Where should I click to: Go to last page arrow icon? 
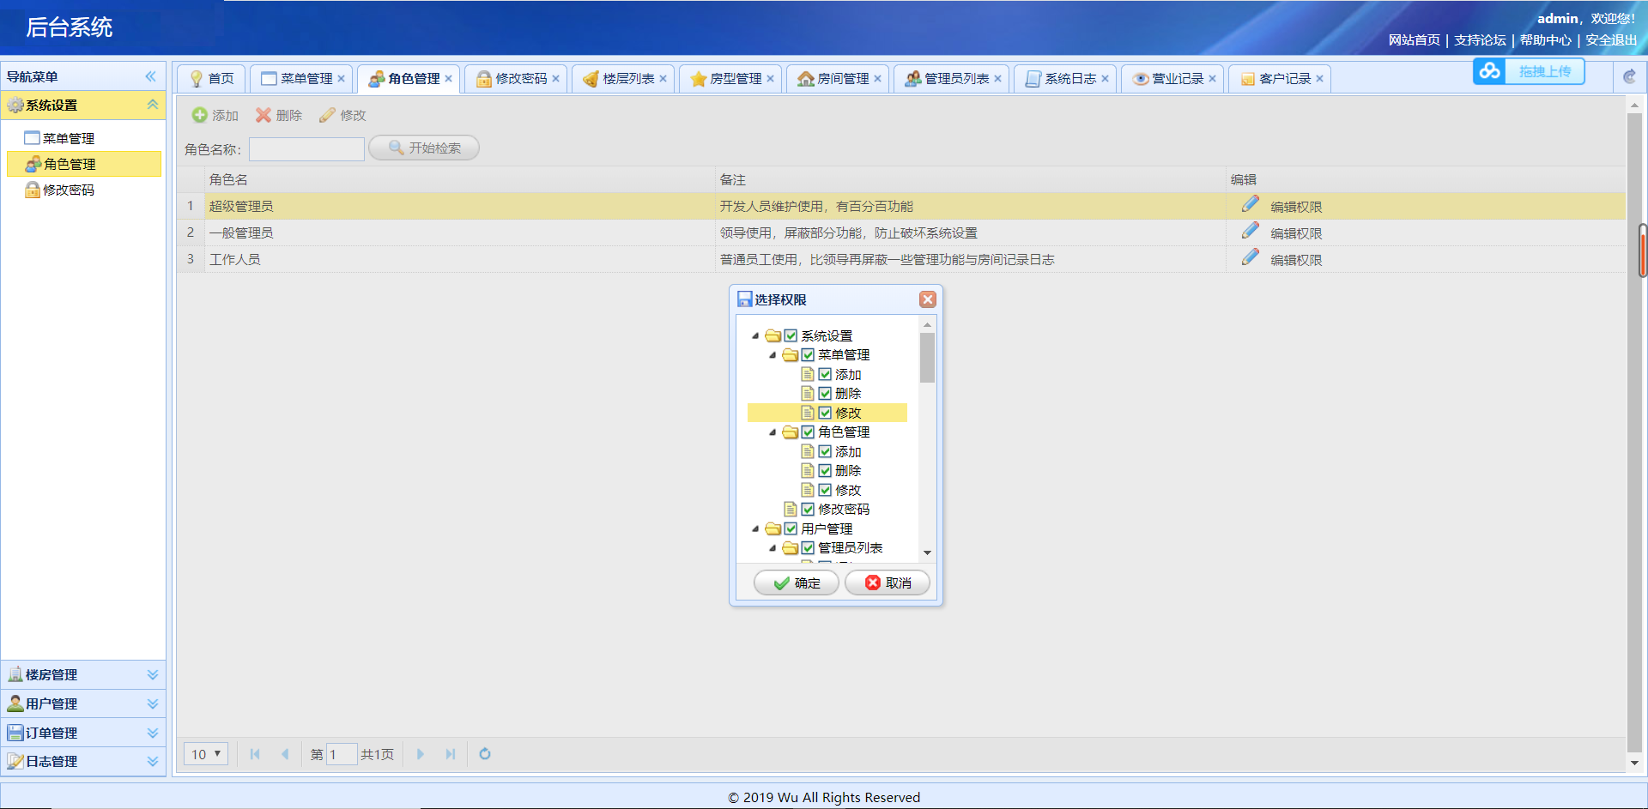(x=451, y=754)
